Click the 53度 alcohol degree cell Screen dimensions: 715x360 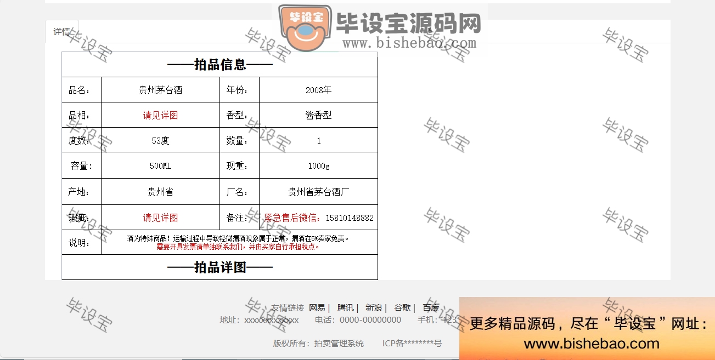coord(160,140)
